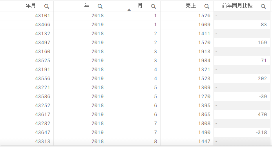Select sales value 1984
The image size is (272, 147).
[204, 61]
